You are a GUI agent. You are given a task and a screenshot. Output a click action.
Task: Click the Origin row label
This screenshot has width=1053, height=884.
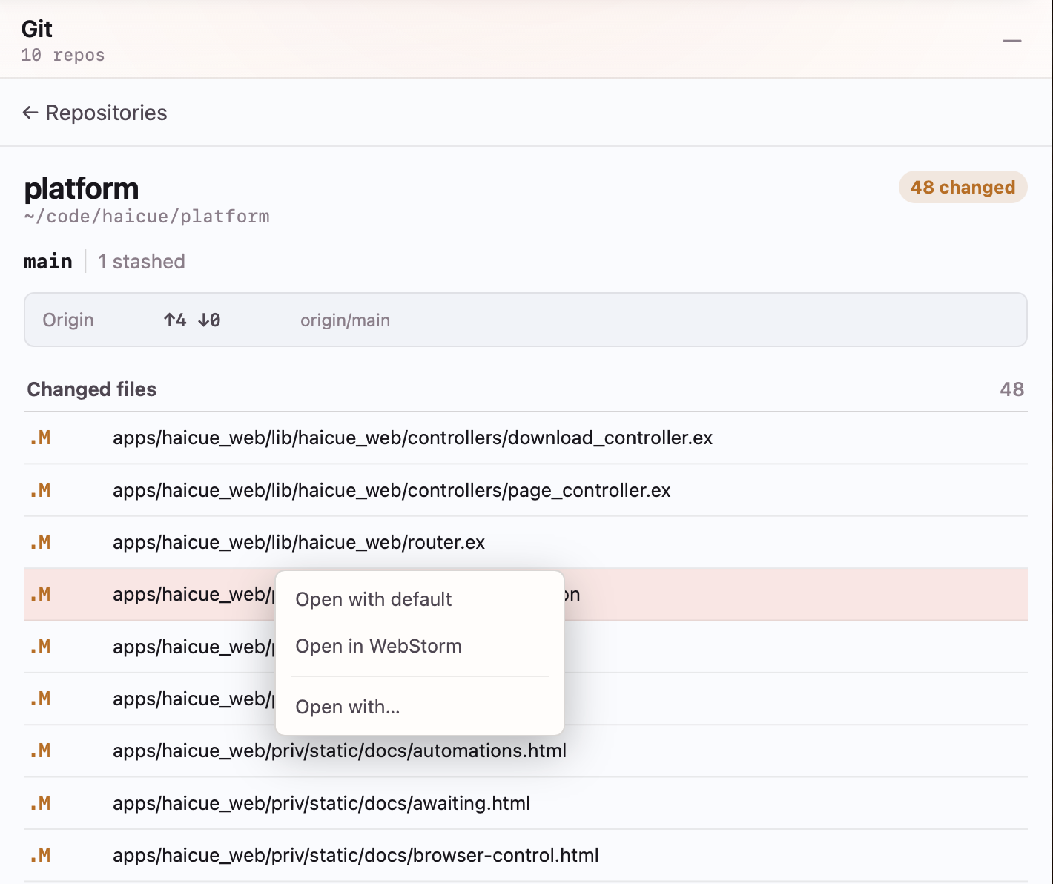point(68,320)
